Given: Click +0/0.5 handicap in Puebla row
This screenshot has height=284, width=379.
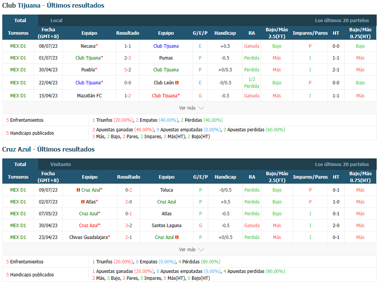Looking at the screenshot, I should (225, 70).
